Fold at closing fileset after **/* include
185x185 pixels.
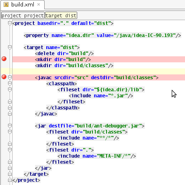pos(10,144)
